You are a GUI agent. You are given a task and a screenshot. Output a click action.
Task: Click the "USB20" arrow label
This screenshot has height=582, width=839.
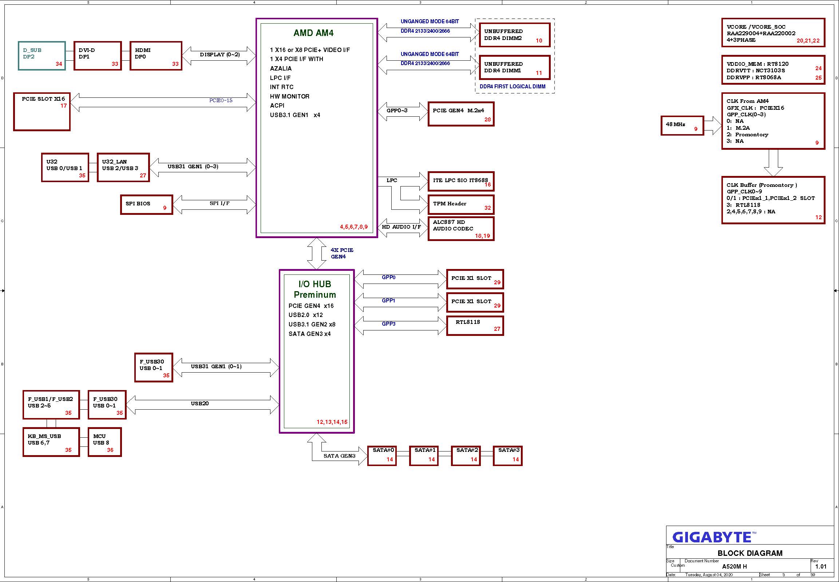coord(200,403)
